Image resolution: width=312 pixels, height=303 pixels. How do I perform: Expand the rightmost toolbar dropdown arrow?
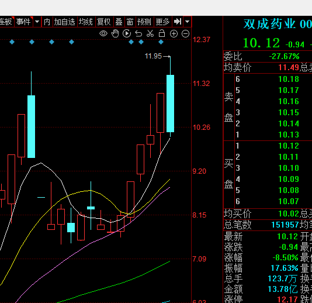187,21
